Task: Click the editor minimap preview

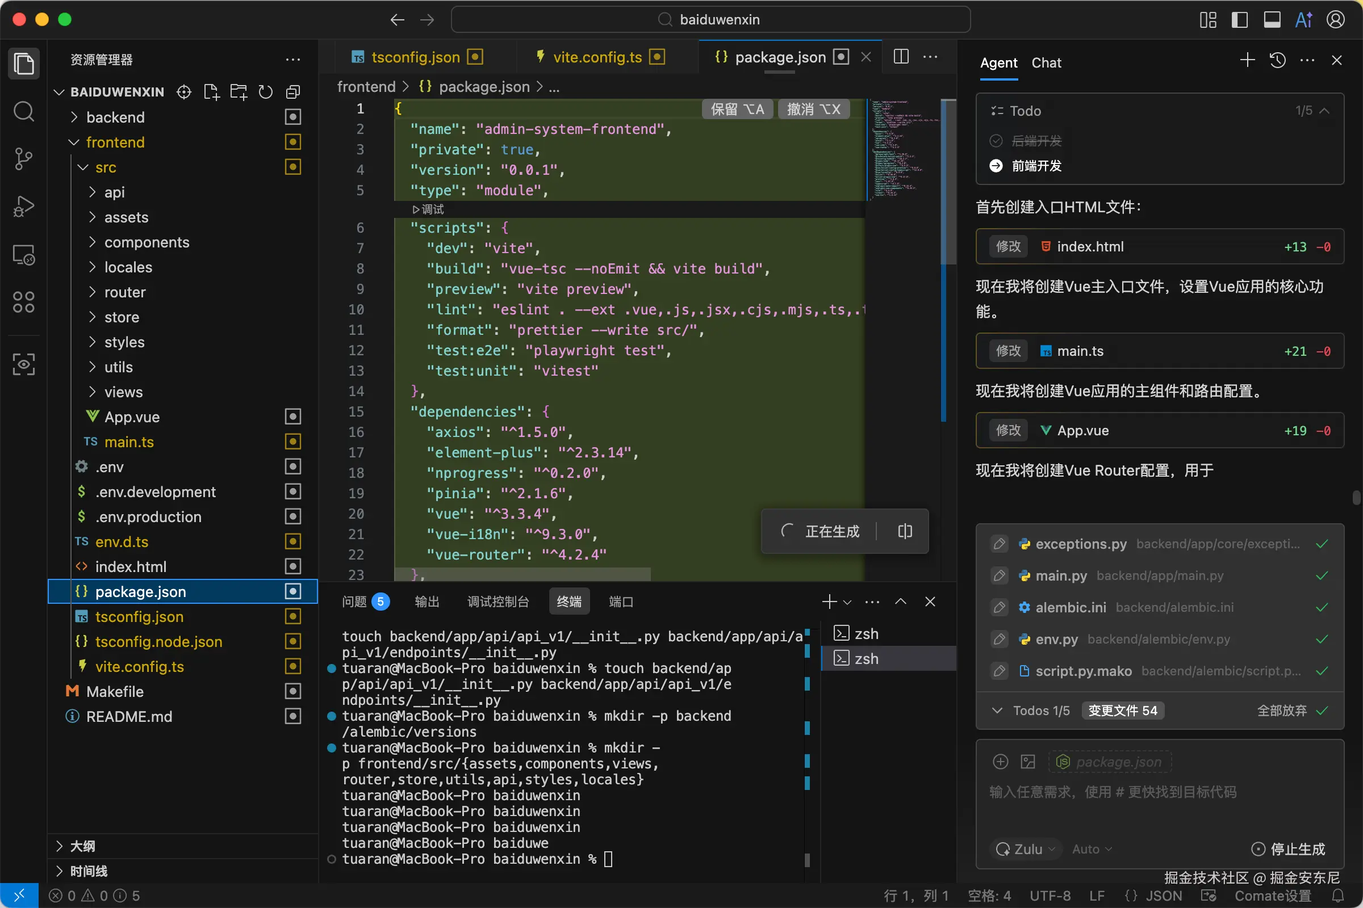Action: click(901, 149)
